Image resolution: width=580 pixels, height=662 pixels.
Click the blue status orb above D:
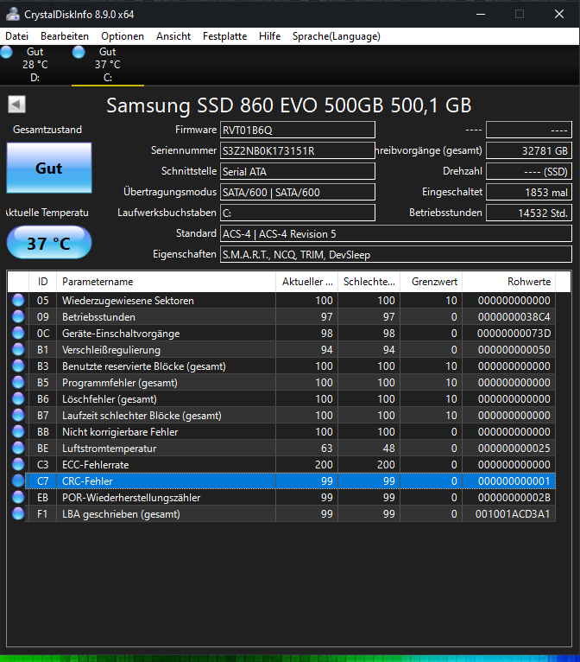coord(6,52)
